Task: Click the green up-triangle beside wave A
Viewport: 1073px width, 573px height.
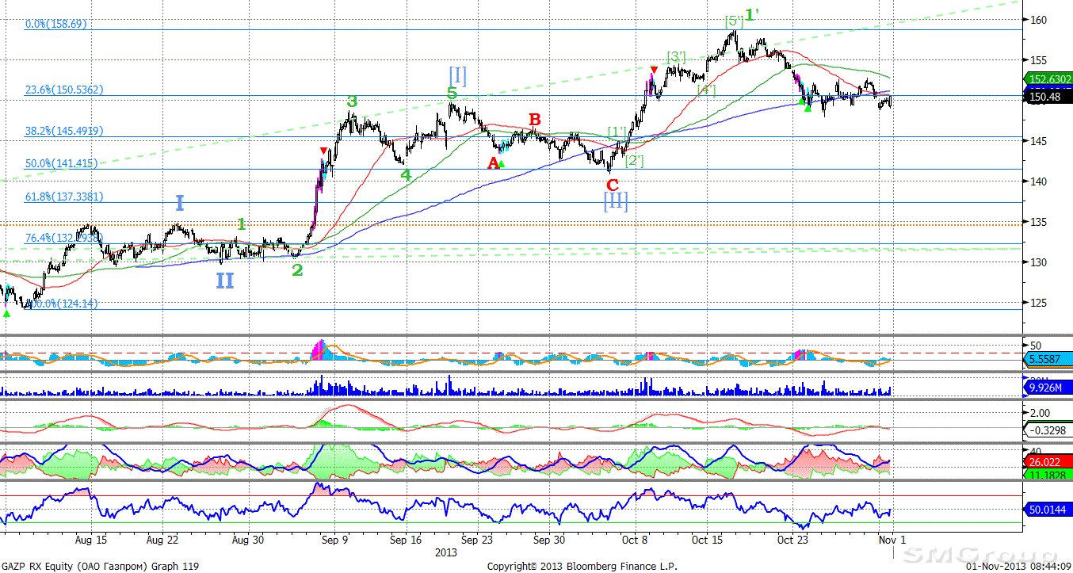Action: point(502,164)
